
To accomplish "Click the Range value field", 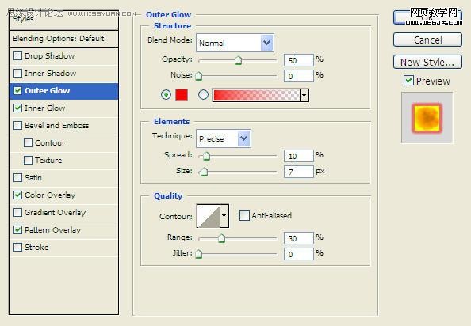I will point(299,238).
